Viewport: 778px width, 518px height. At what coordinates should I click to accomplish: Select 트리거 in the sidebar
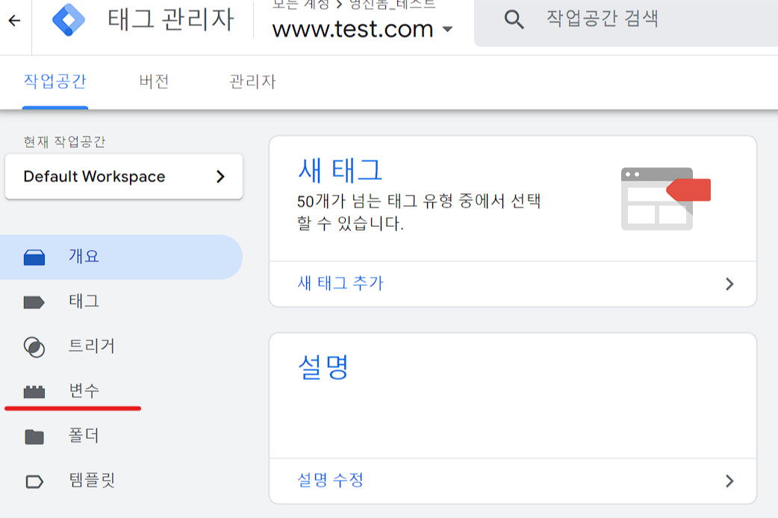point(121,346)
